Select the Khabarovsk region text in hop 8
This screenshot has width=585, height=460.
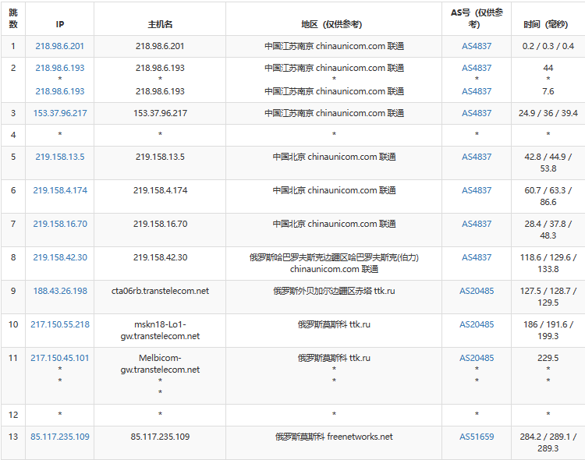(334, 264)
